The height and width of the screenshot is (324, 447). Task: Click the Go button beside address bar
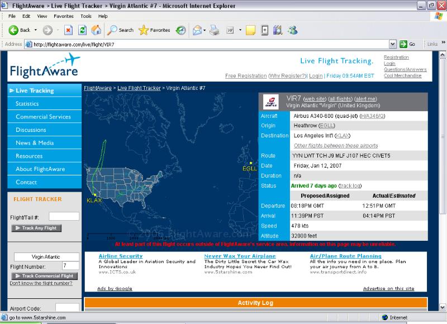[x=407, y=44]
